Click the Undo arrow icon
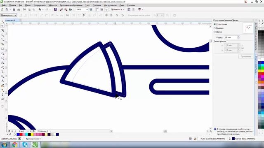 click(40, 9)
